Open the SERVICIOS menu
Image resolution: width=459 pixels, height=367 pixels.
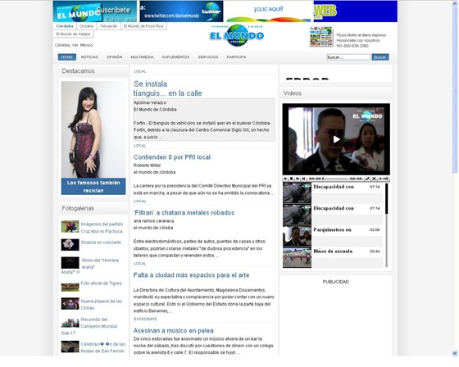pos(208,57)
